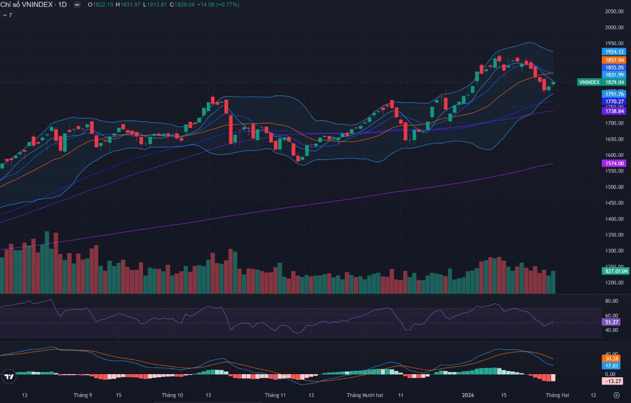Click the Tháng Mười hai time label
631x403 pixels.
point(365,395)
